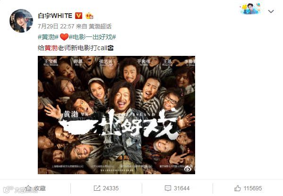This screenshot has width=283, height=196.
Task: Click the telephone emoji after call
Action: click(111, 48)
